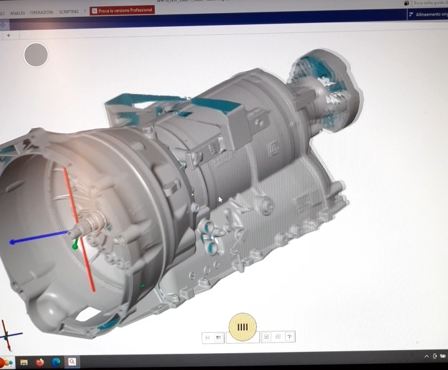The image size is (448, 370).
Task: Expand the system tray hidden icons arrow
Action: (427, 356)
